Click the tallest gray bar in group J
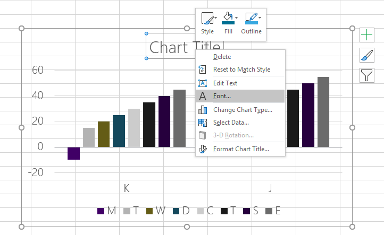The height and width of the screenshot is (235, 384). click(323, 112)
